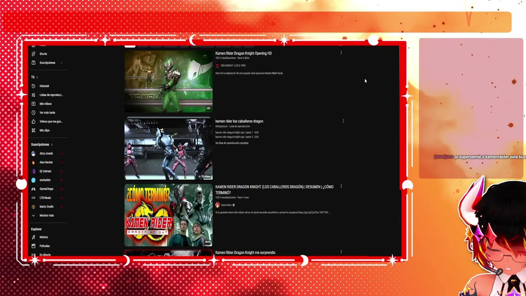The image size is (526, 296).
Task: Expand the Suscripciones section heading
Action: [x=42, y=145]
